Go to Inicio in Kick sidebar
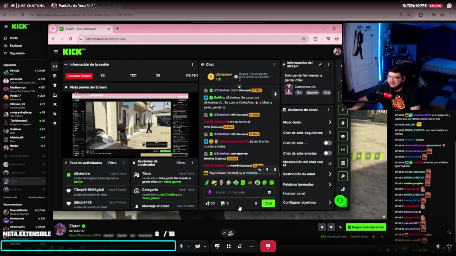 click(11, 38)
